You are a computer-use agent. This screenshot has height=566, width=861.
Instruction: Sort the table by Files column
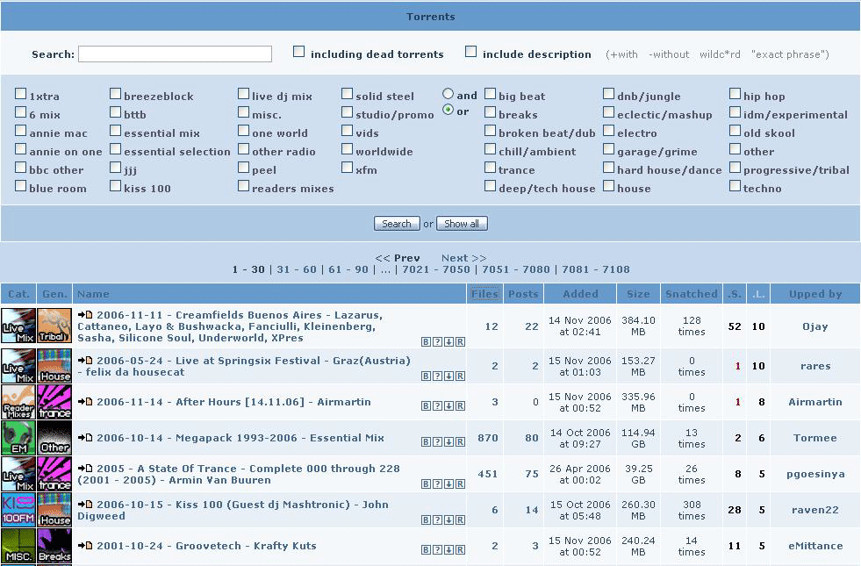484,294
